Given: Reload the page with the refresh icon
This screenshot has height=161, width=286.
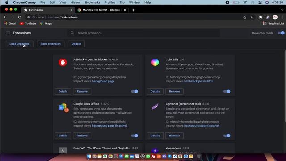Looking at the screenshot, I should click(x=20, y=17).
